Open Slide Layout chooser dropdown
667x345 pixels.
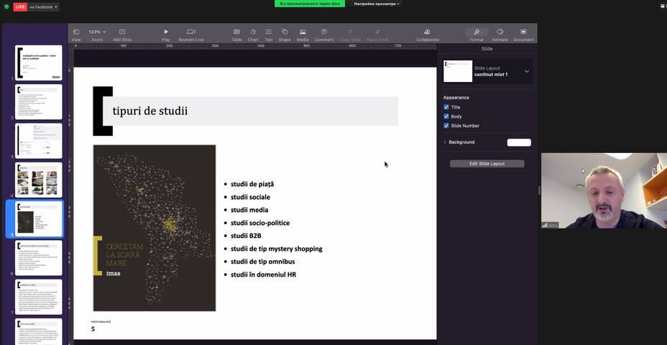point(526,71)
